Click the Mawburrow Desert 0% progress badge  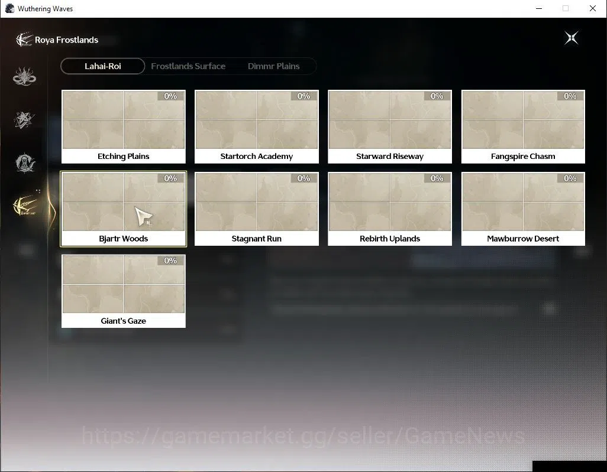570,178
